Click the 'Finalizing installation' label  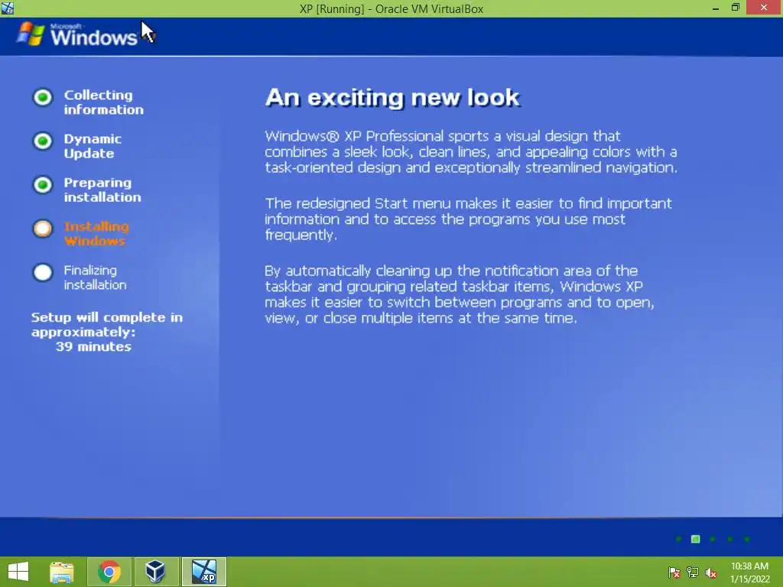[x=95, y=277]
